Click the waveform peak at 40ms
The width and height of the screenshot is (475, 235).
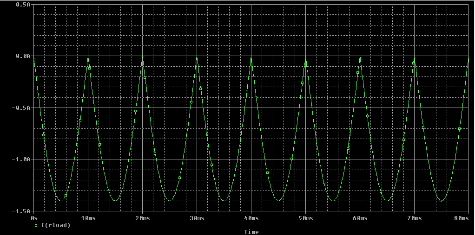point(251,57)
